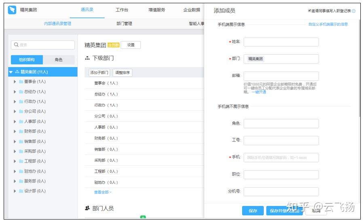The height and width of the screenshot is (222, 364).
Task: Click the vertical scrollbar of 添加成员 panel
Action: coord(359,68)
